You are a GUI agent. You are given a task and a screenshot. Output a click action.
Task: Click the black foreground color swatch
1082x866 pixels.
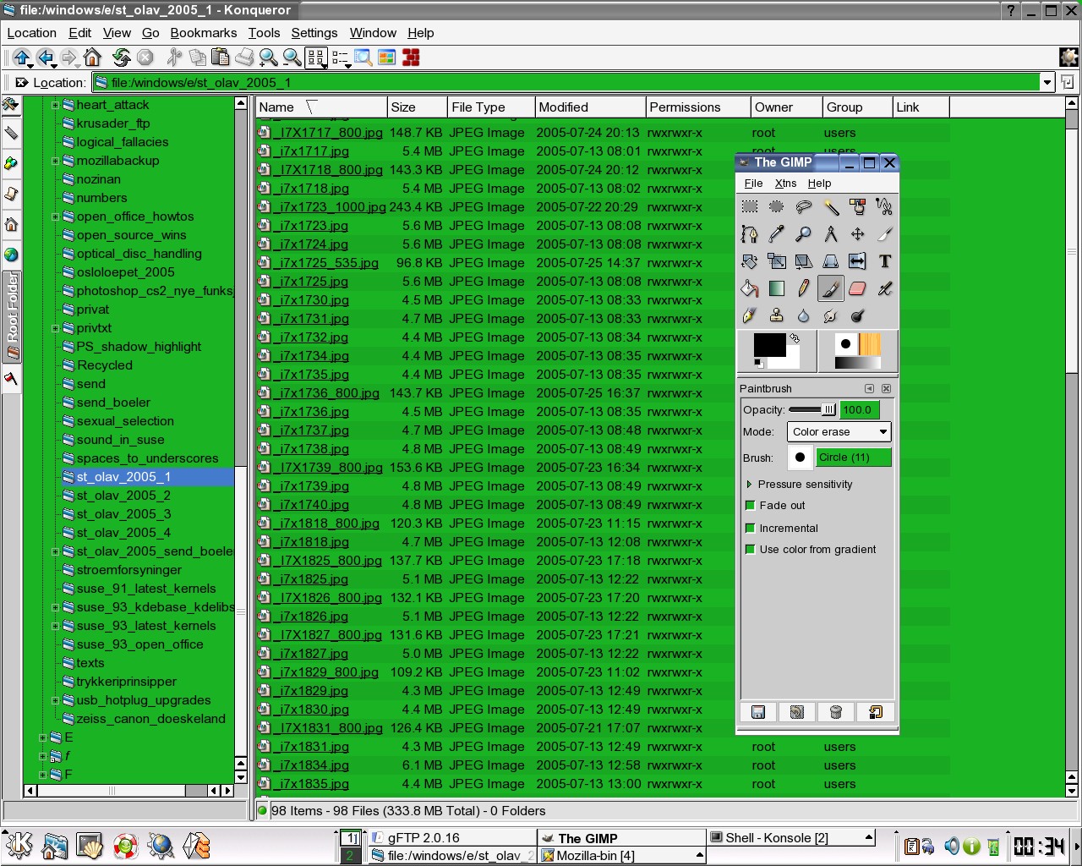pyautogui.click(x=768, y=344)
